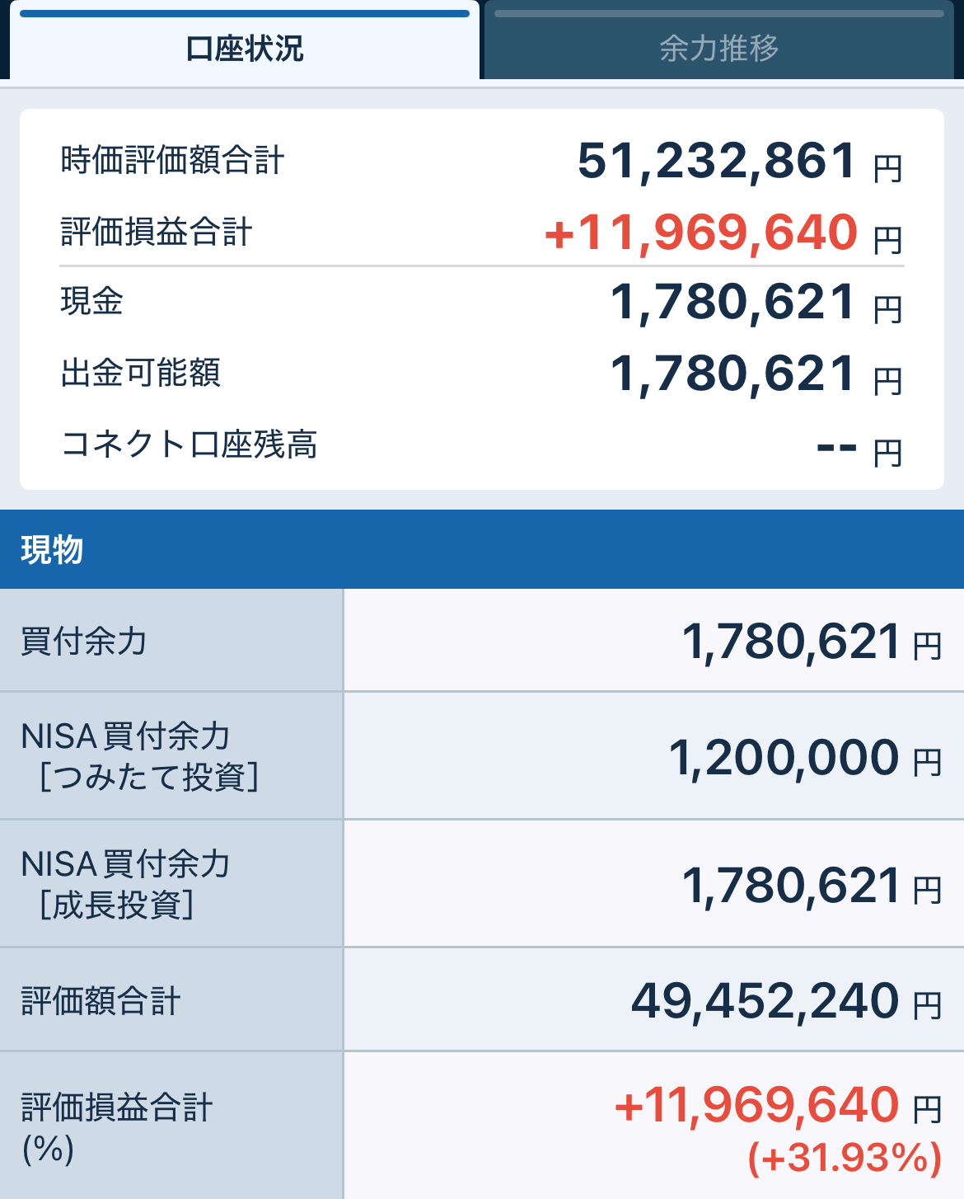Switch to the 口座状況 tab
Image resolution: width=964 pixels, height=1199 pixels.
[245, 49]
